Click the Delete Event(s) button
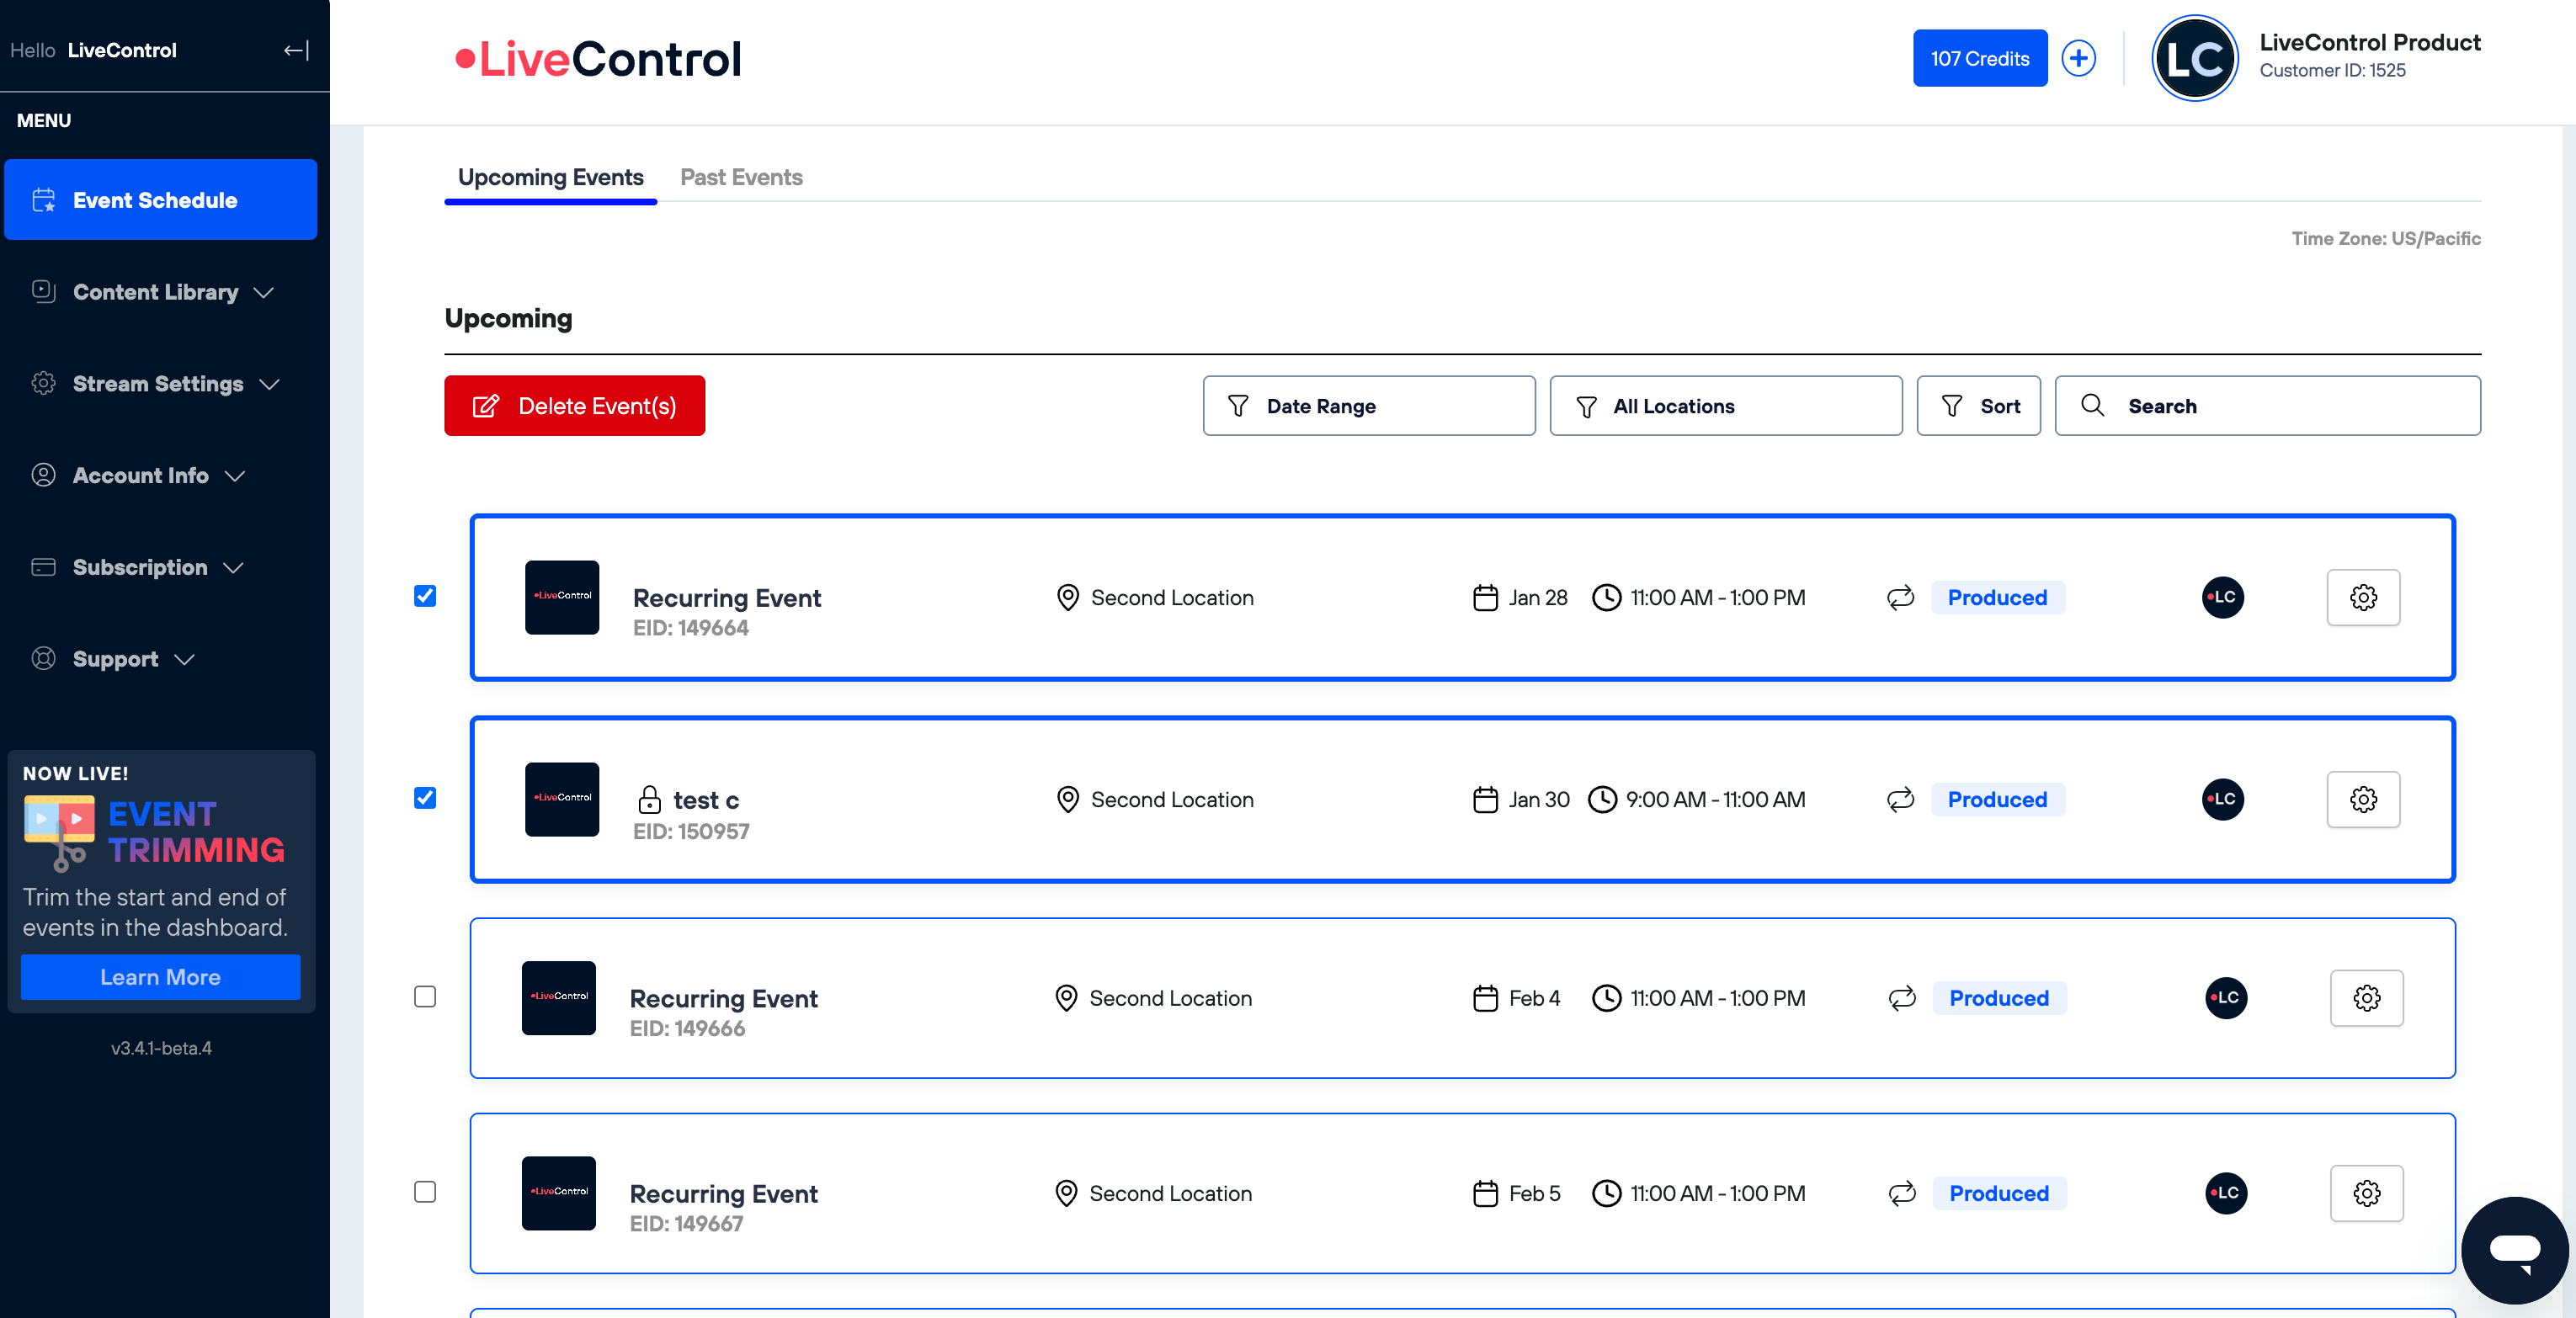 (x=574, y=406)
